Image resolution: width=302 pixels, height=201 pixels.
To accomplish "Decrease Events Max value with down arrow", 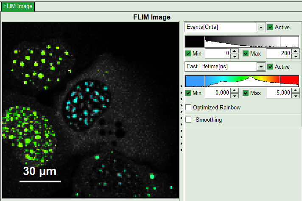I will (x=296, y=56).
